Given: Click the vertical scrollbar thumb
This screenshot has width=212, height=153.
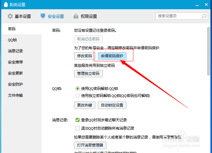Looking at the screenshot, I should [209, 51].
